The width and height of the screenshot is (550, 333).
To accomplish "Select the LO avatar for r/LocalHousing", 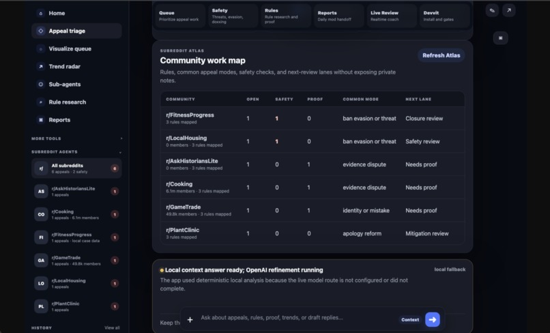I will click(x=41, y=283).
